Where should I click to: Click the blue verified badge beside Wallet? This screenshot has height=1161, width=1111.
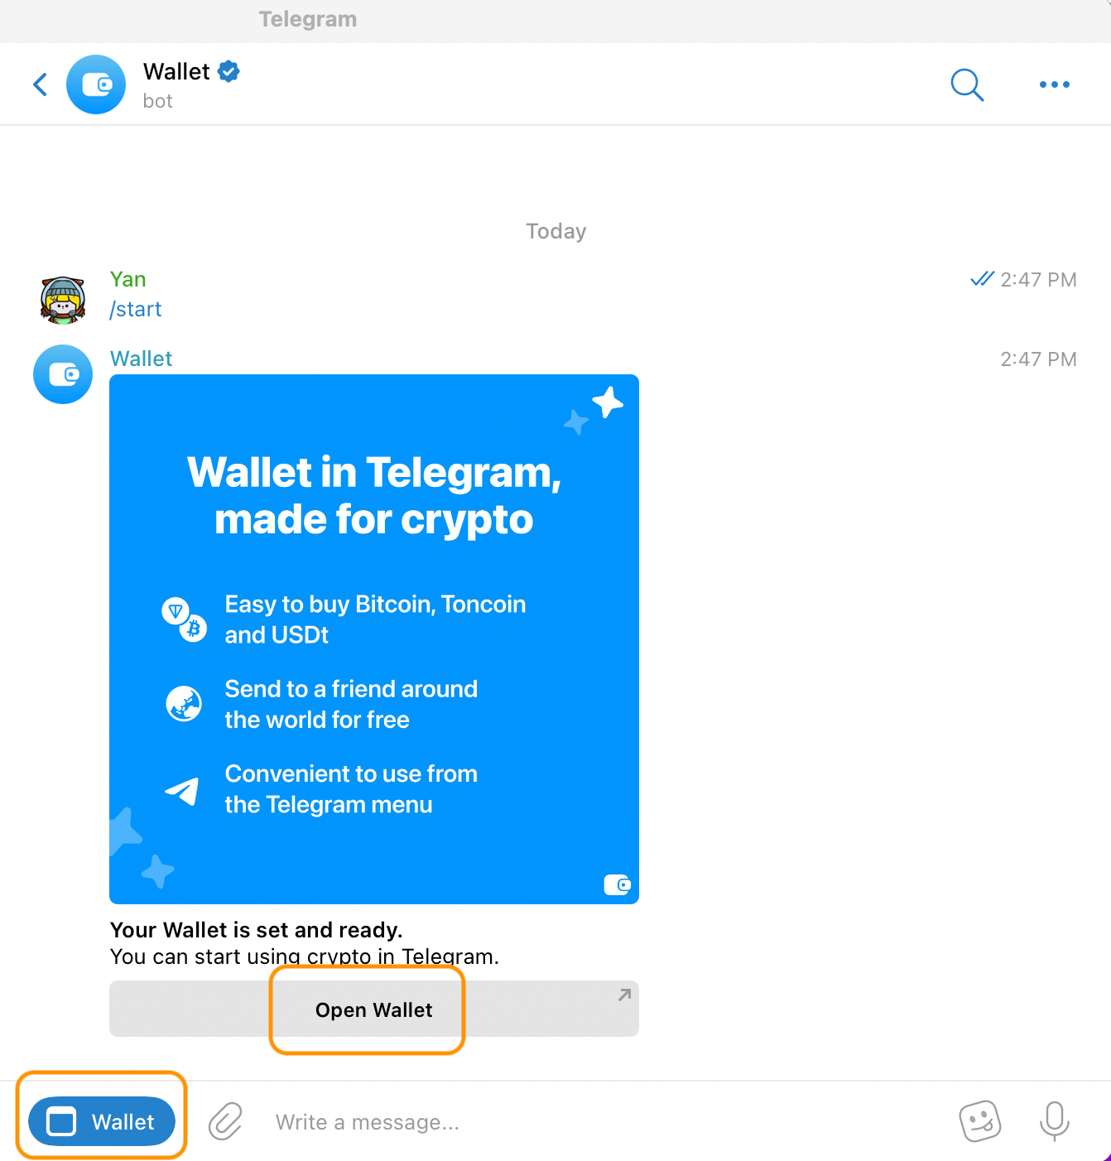point(228,72)
